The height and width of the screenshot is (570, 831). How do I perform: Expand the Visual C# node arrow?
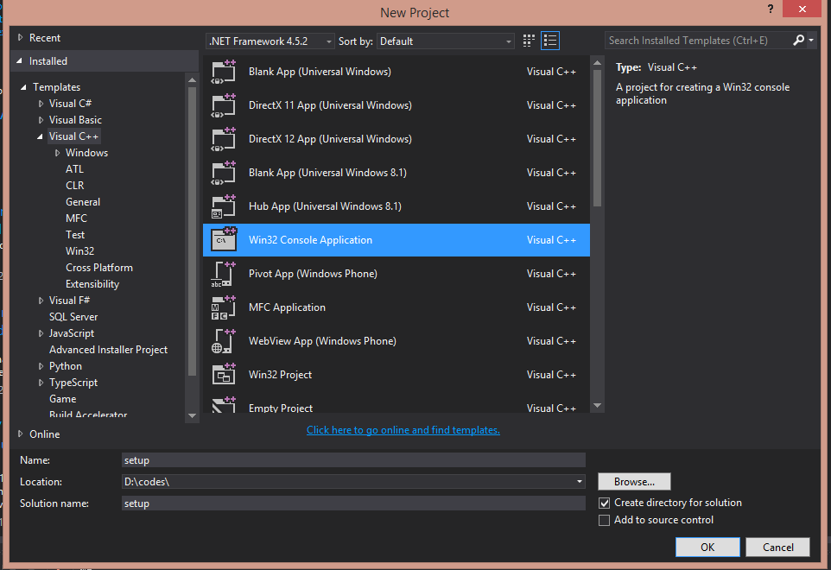click(x=41, y=104)
